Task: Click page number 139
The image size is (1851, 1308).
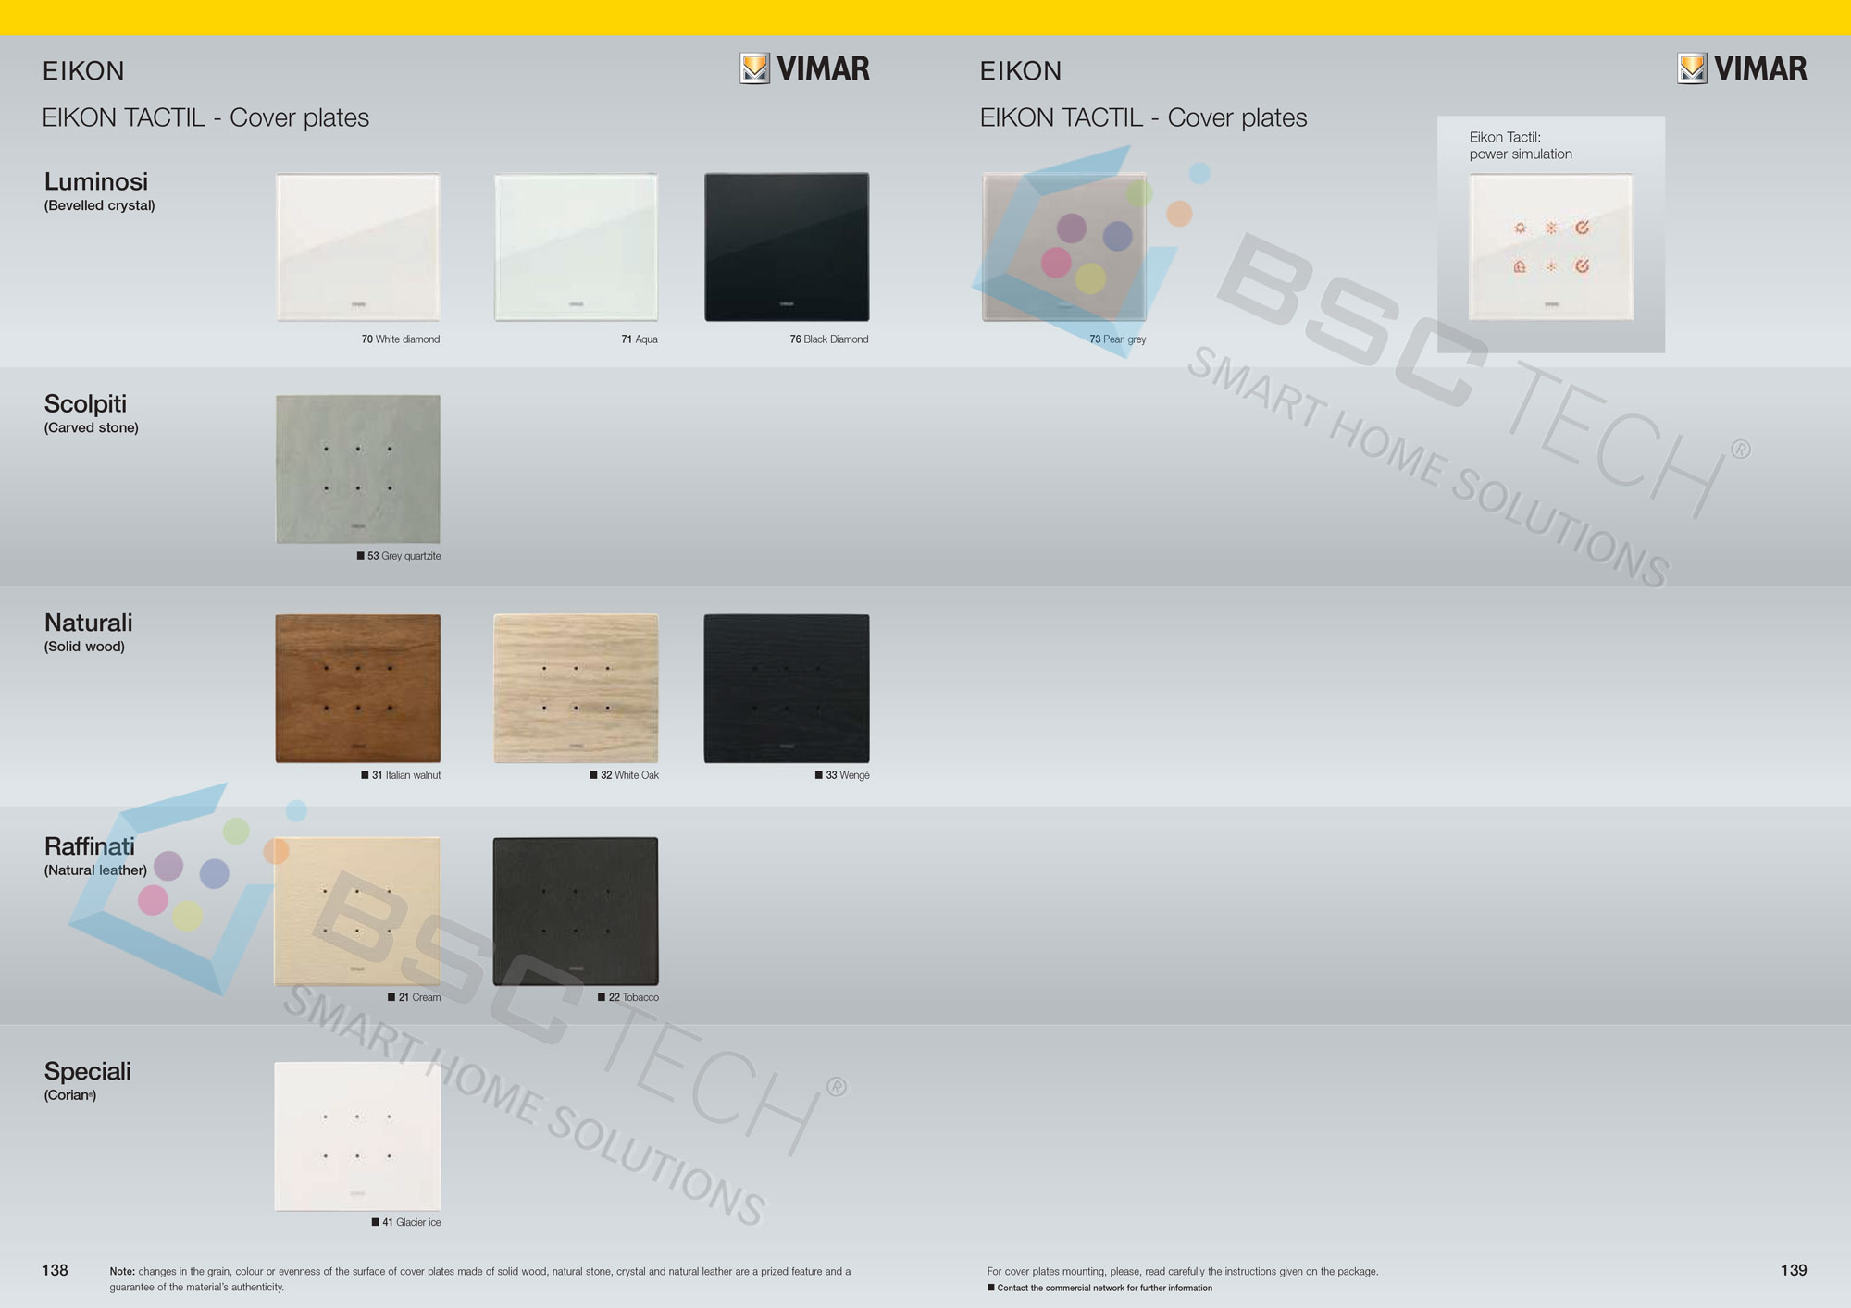Action: [1793, 1270]
